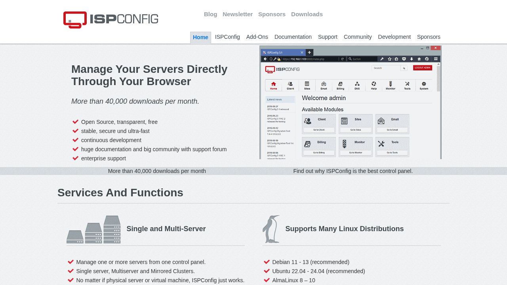Click 'No matter if physical server' list item
Image resolution: width=507 pixels, height=285 pixels.
(160, 280)
